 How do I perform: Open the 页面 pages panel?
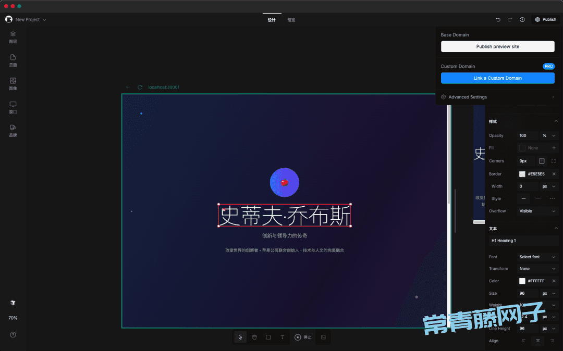pos(13,60)
